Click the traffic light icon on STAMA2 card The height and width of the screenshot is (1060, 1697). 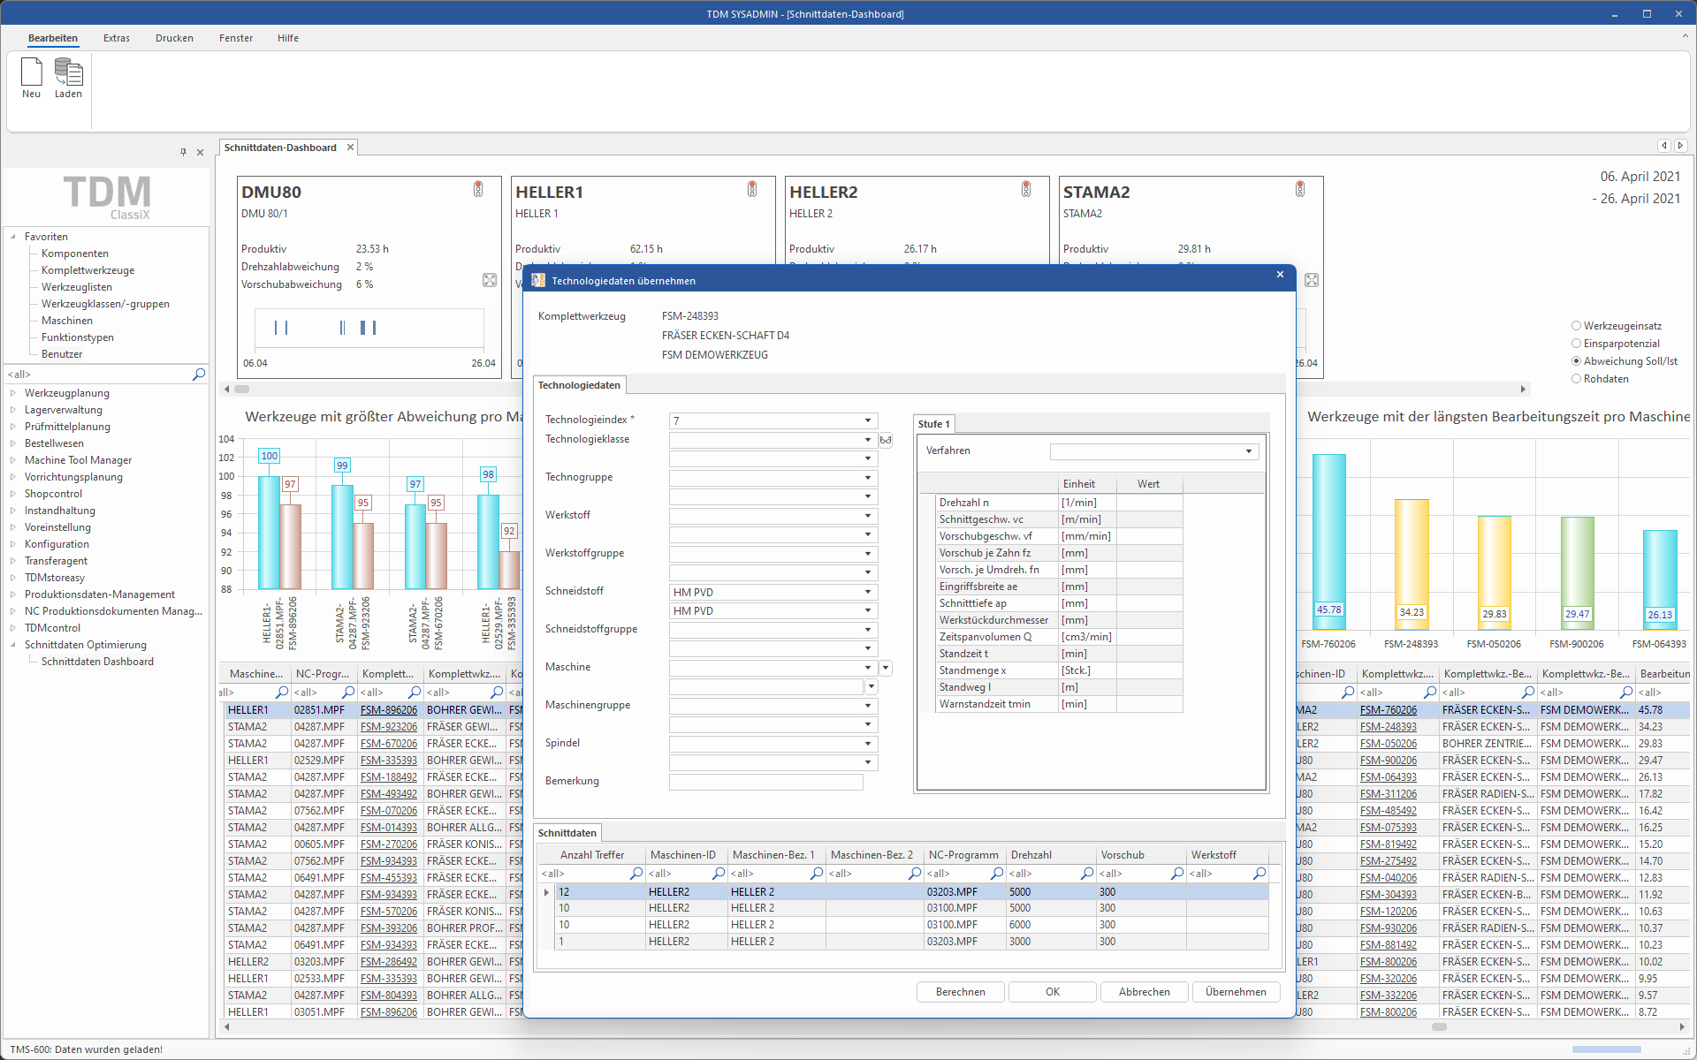[1300, 189]
